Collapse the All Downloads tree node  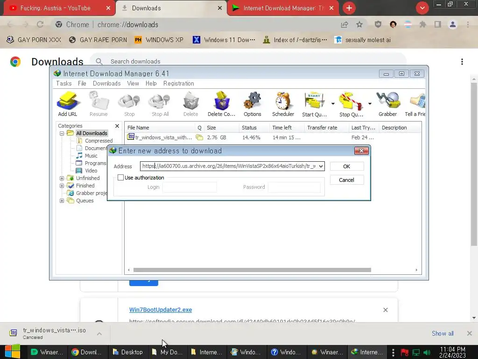[x=62, y=133]
